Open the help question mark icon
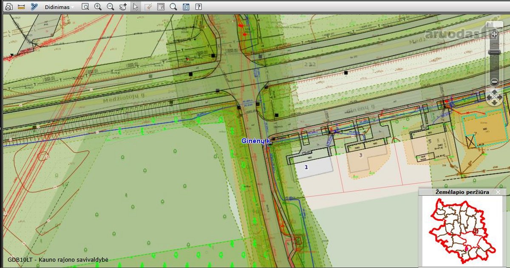Screen dimensions: 510x268 pyautogui.click(x=198, y=7)
